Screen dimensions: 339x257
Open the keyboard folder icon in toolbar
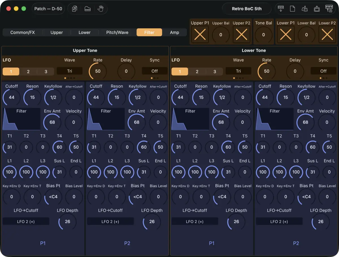(x=88, y=9)
